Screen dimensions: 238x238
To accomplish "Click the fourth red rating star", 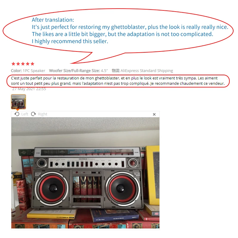I will tap(28, 64).
